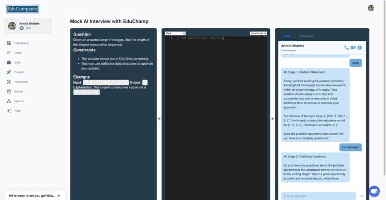Open the Dark theme dropdown
The height and width of the screenshot is (200, 386).
point(175,33)
